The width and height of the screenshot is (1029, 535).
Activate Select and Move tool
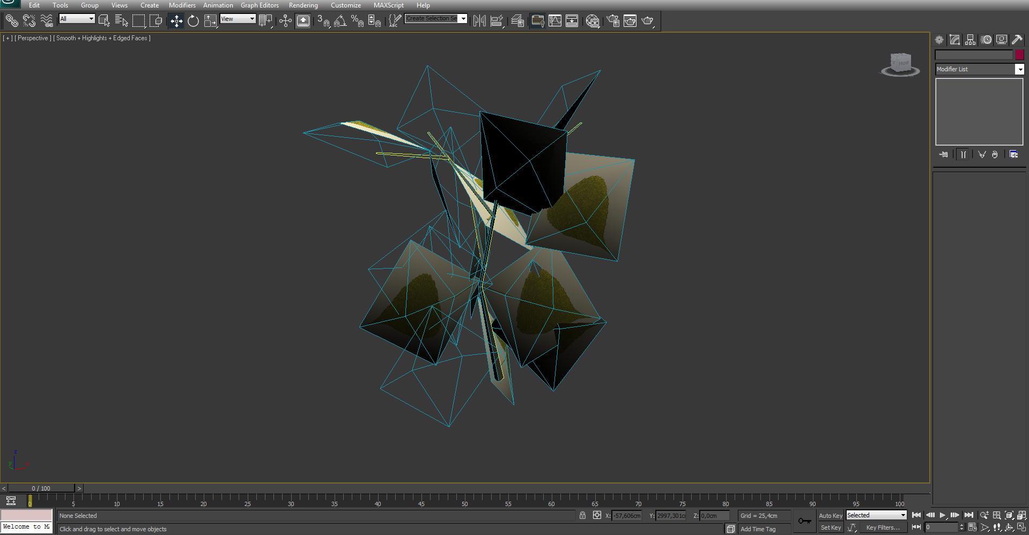176,21
